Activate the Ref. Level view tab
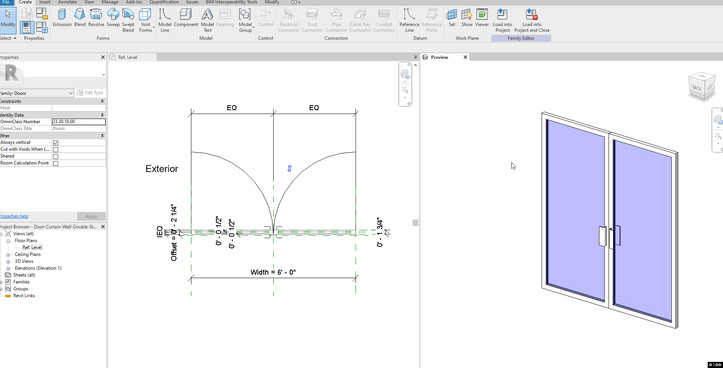This screenshot has width=723, height=368. click(132, 57)
